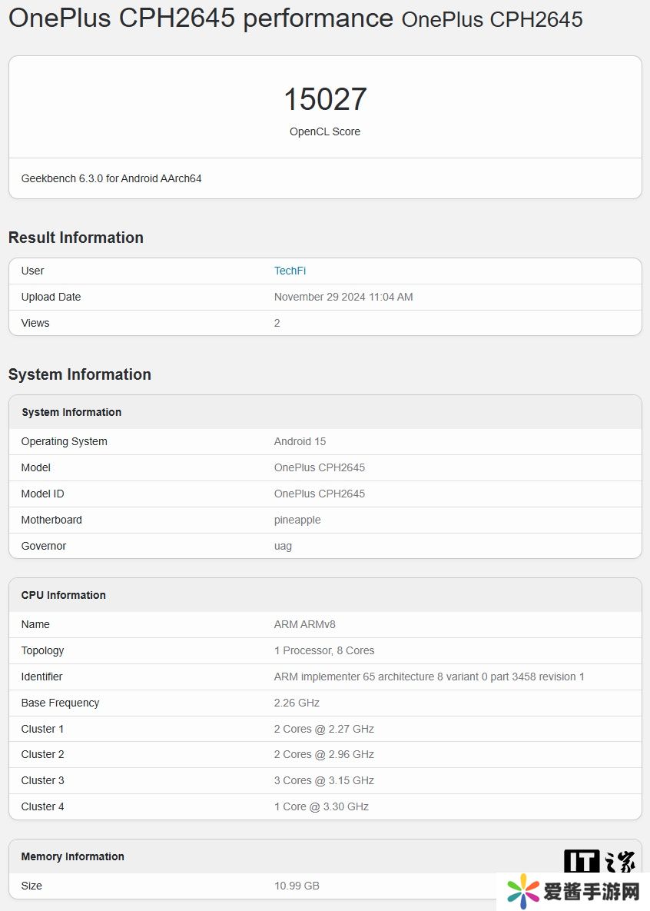Click the page title OnePlus CPH2645 performance

pyautogui.click(x=201, y=18)
